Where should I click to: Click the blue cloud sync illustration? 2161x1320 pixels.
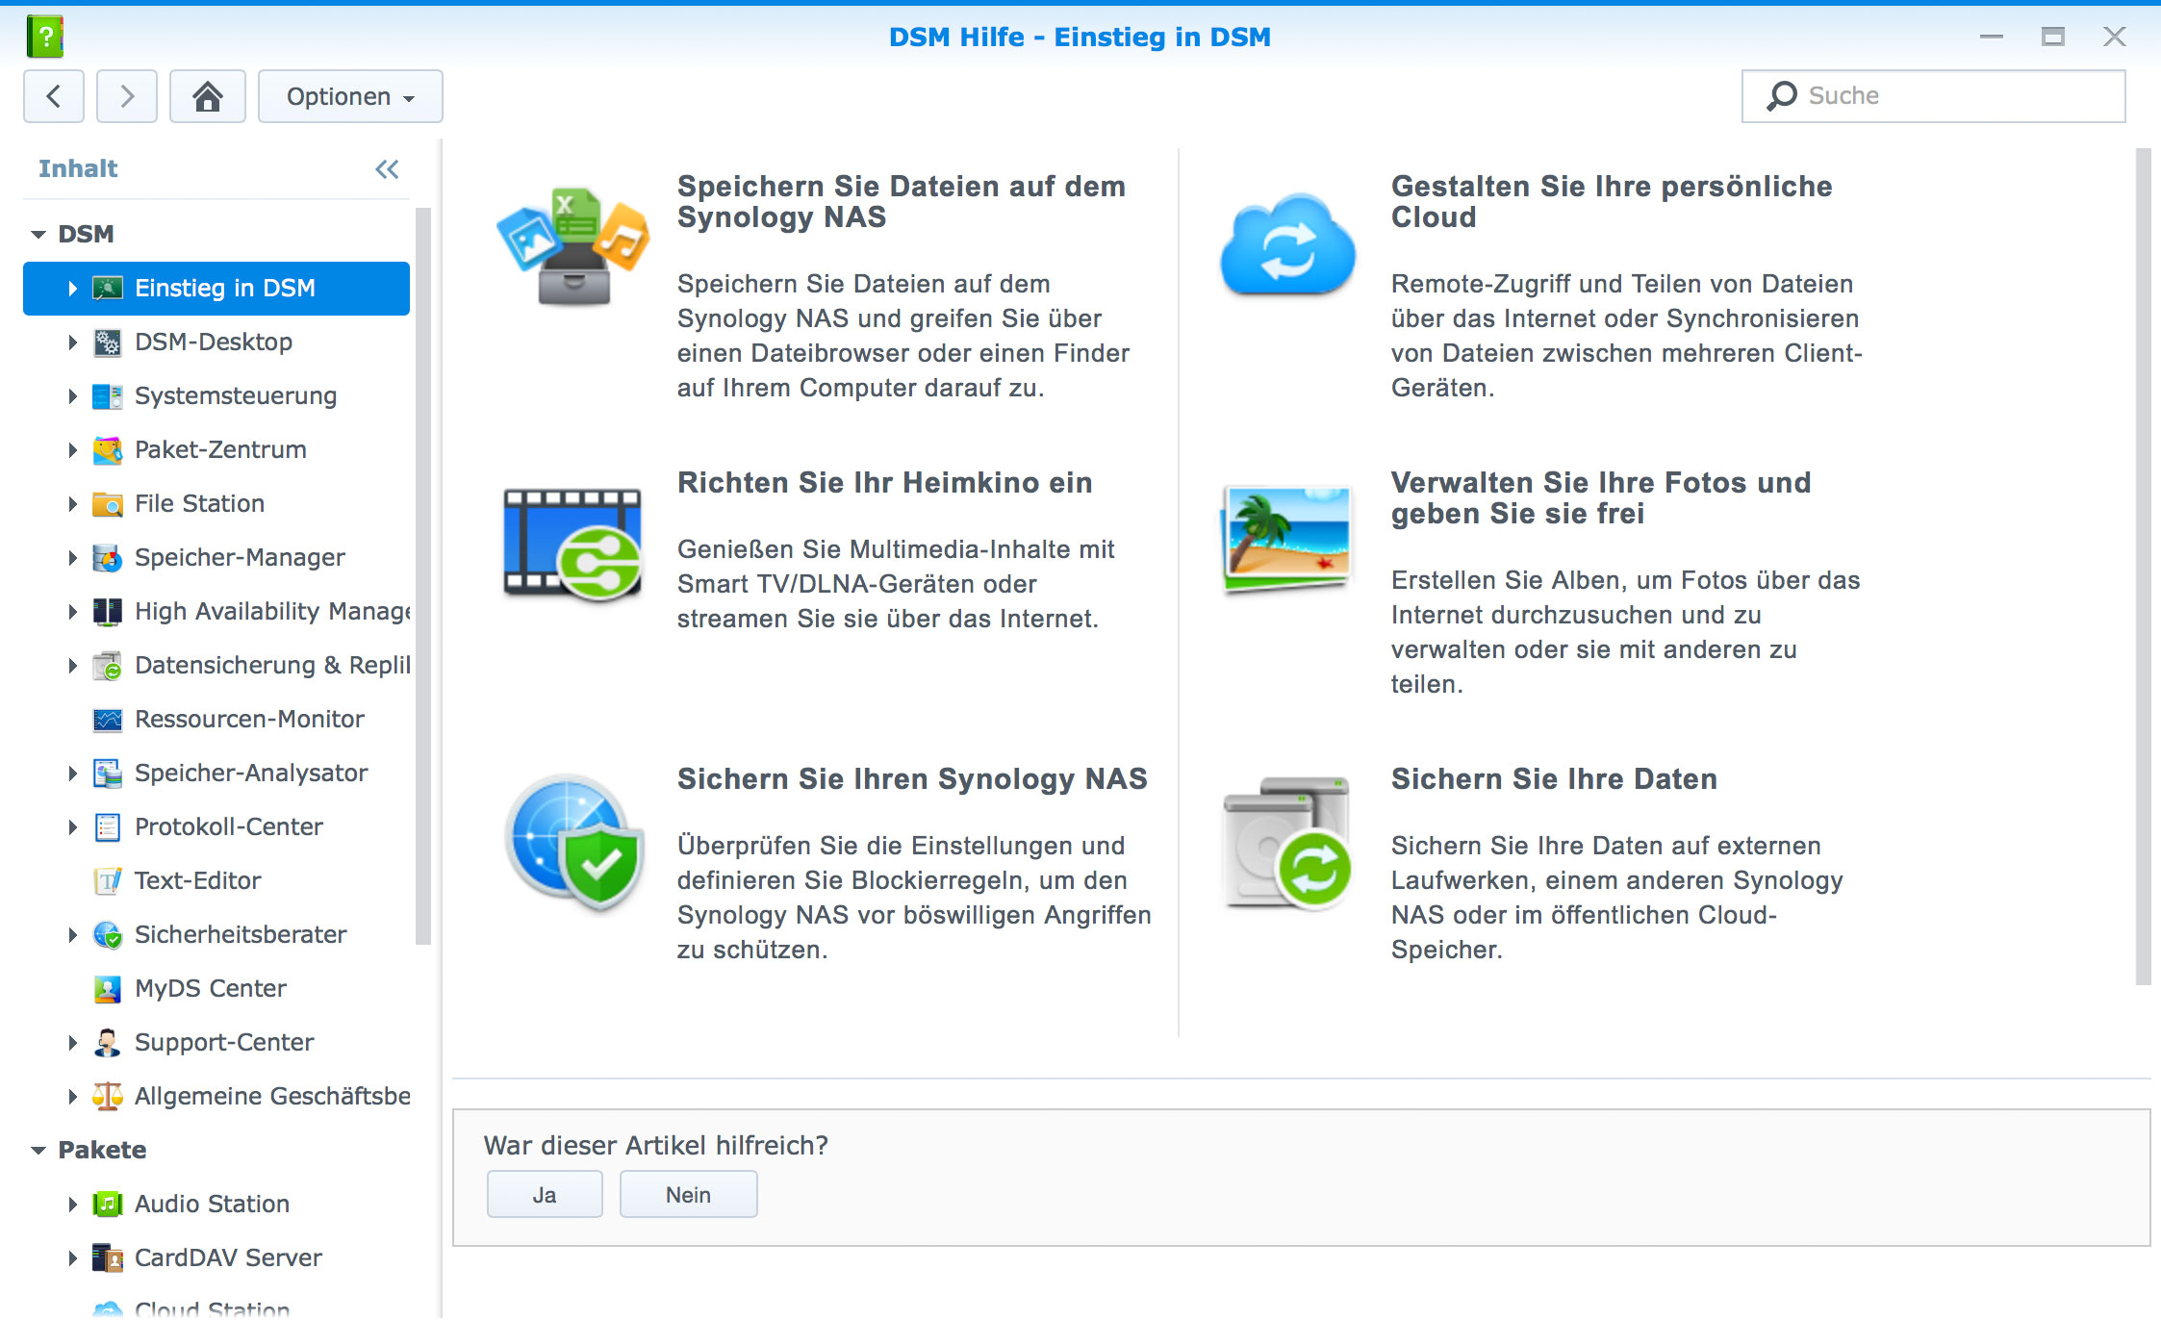[1287, 244]
